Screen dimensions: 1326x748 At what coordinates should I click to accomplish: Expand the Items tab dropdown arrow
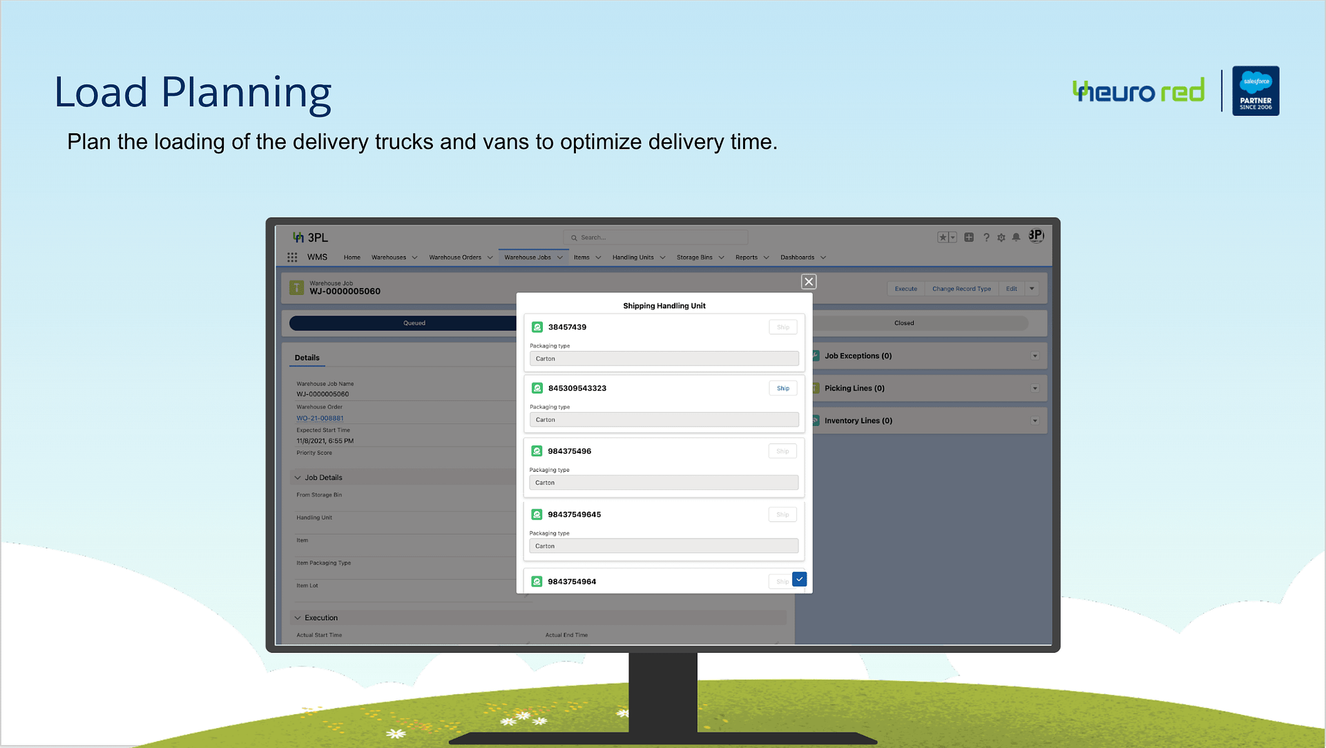pyautogui.click(x=598, y=258)
